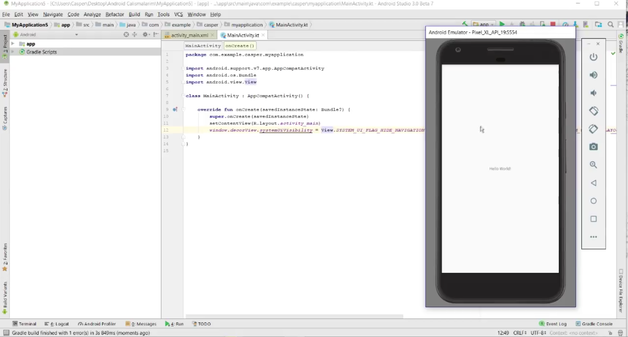Expand the app module tree node

pos(13,44)
